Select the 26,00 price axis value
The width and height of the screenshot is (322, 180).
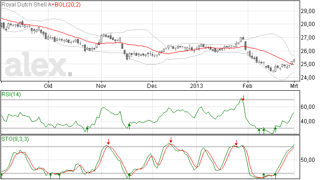pos(308,51)
